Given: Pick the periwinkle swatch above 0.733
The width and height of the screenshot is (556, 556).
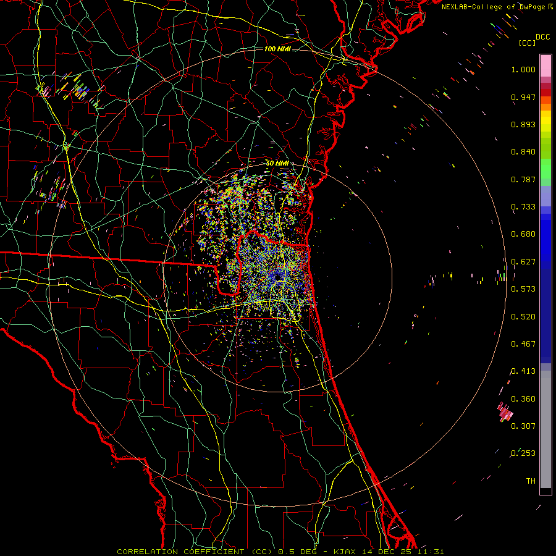Looking at the screenshot, I should click(x=545, y=196).
